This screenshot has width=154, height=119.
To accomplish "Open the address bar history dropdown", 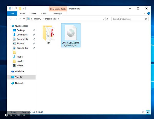I will 104,19.
